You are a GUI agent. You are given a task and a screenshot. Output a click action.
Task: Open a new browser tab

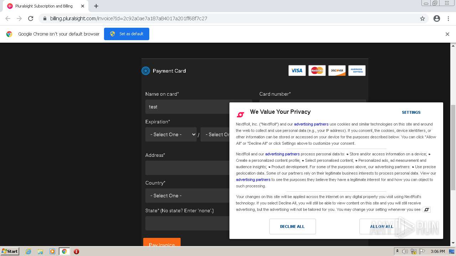tap(96, 6)
